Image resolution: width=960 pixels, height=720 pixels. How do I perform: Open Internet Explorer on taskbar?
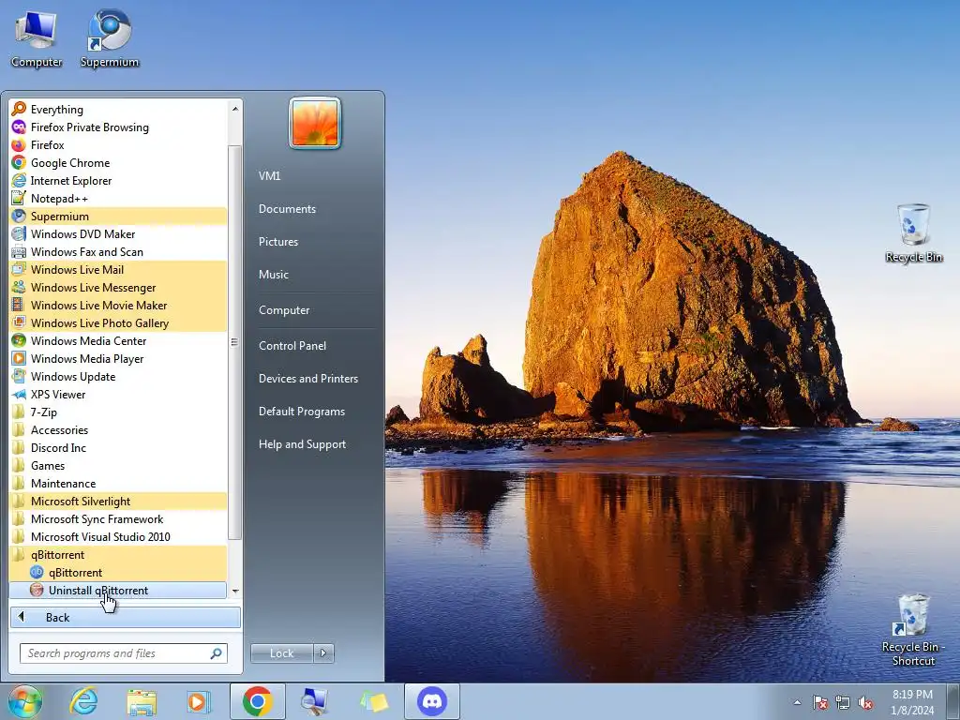[83, 701]
